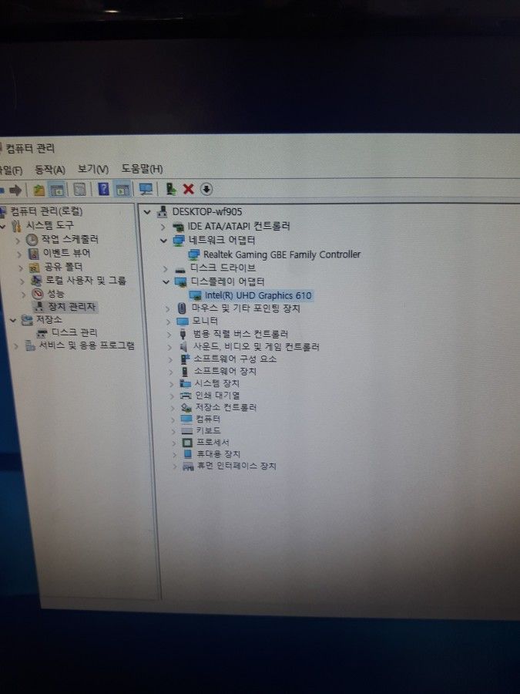Image resolution: width=520 pixels, height=694 pixels.
Task: Open the Properties sheet toolbar icon
Action: [x=79, y=190]
